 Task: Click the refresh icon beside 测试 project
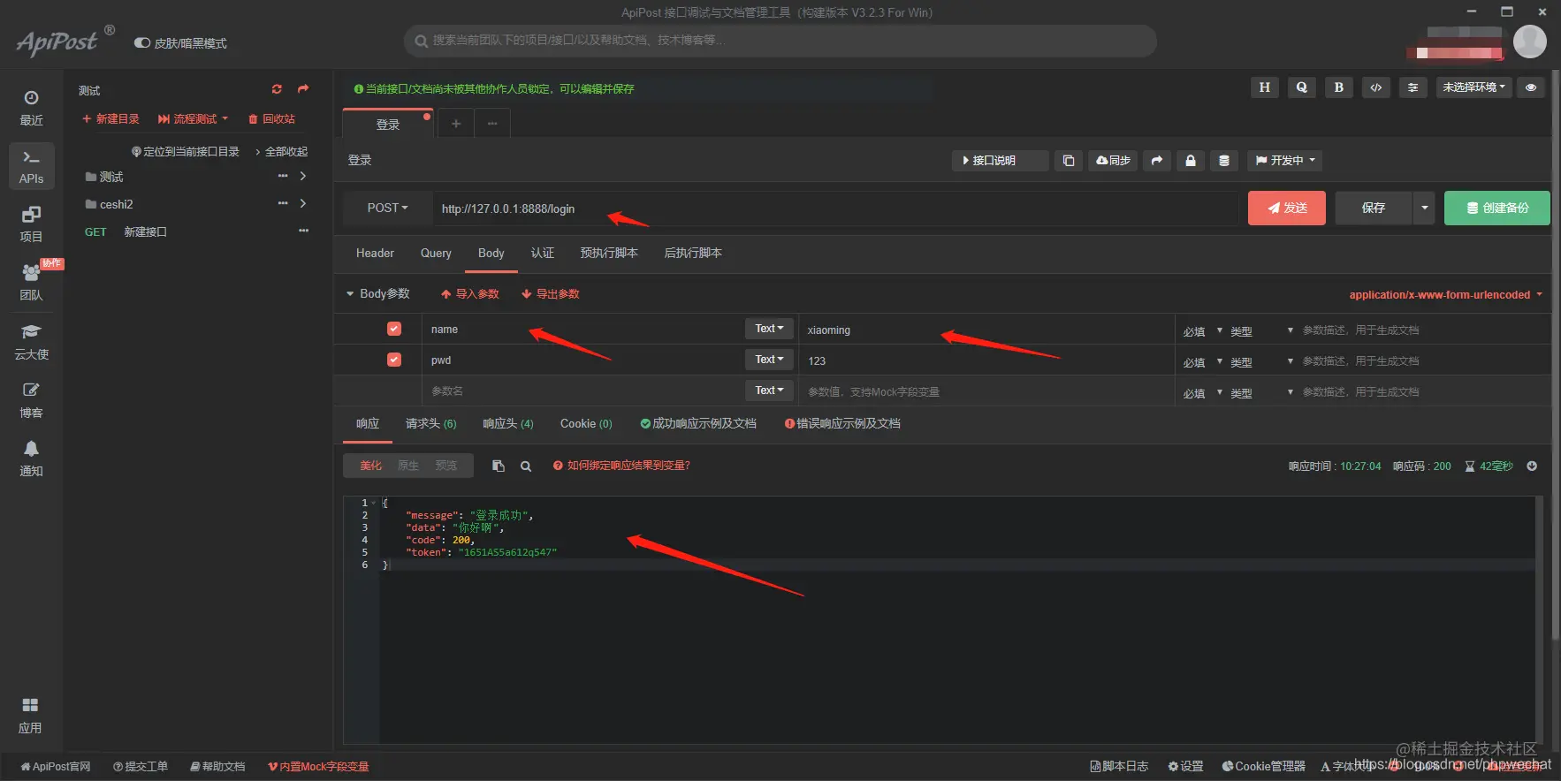(277, 89)
